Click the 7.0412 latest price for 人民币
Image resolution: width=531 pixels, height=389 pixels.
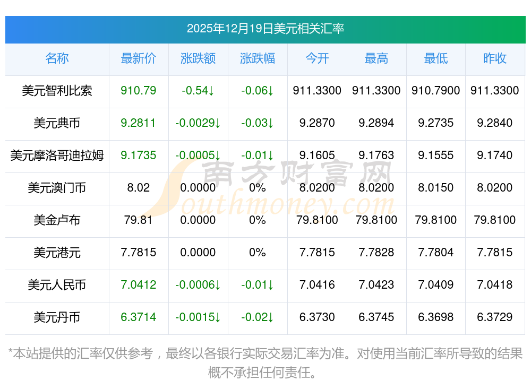tap(138, 285)
